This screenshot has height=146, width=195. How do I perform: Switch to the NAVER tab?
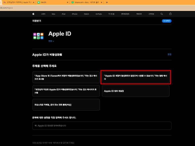pyautogui.click(x=53, y=2)
